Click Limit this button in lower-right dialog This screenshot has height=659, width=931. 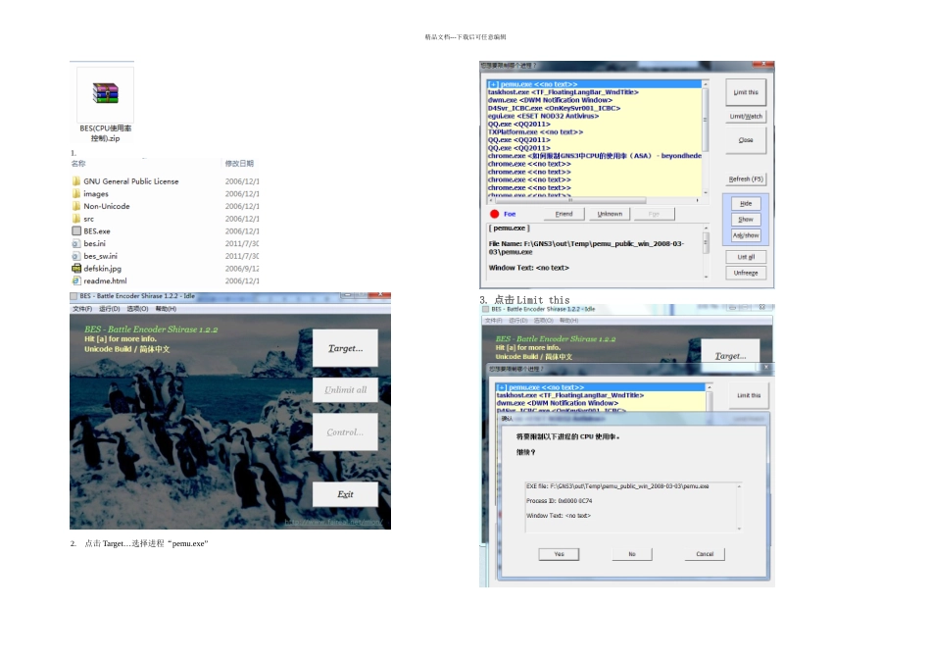pyautogui.click(x=748, y=395)
